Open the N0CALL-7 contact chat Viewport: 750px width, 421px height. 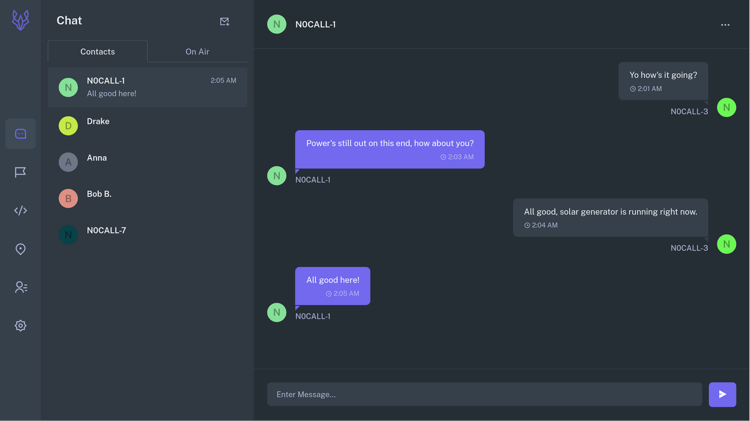click(x=147, y=234)
